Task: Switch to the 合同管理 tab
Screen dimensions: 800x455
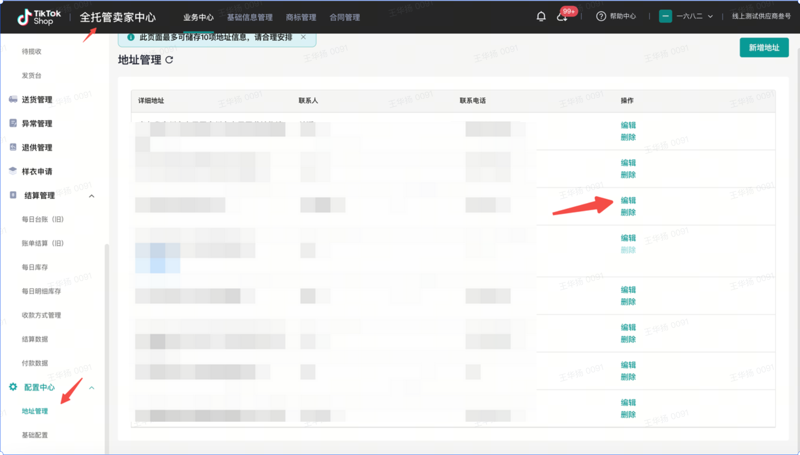Action: [344, 17]
